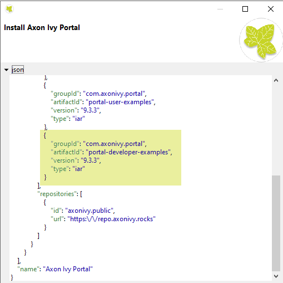Image resolution: width=283 pixels, height=283 pixels.
Task: Click the "type": "iar" line in highlighted block
Action: 68,169
